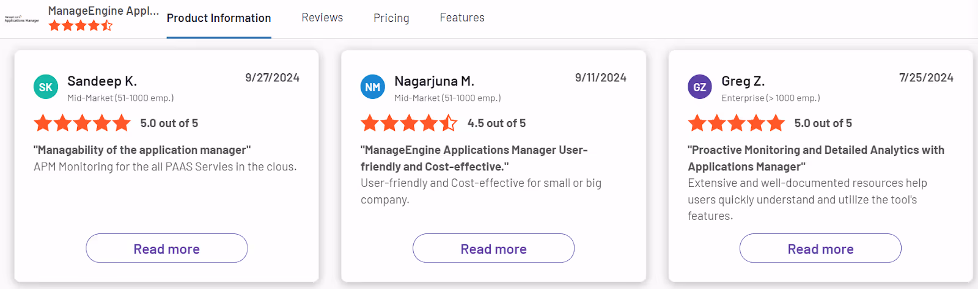This screenshot has width=978, height=289.
Task: Click Sandeep K.'s 5.0 out of 5 score
Action: tap(169, 123)
